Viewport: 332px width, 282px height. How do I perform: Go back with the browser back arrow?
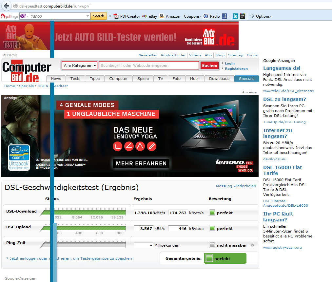(x=6, y=6)
